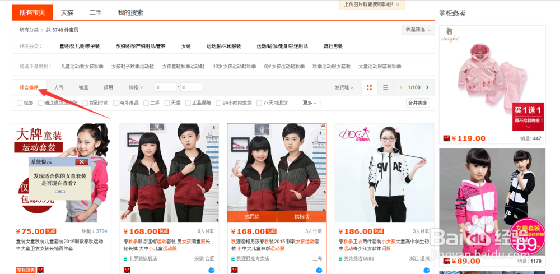
Task: Open Wangwang chat for 卡罗狼旗舰店
Action: [x=212, y=270]
